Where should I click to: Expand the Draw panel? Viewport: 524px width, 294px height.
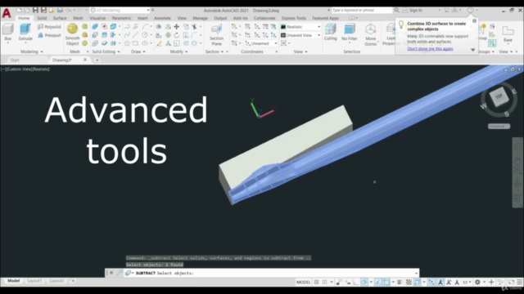click(x=138, y=51)
